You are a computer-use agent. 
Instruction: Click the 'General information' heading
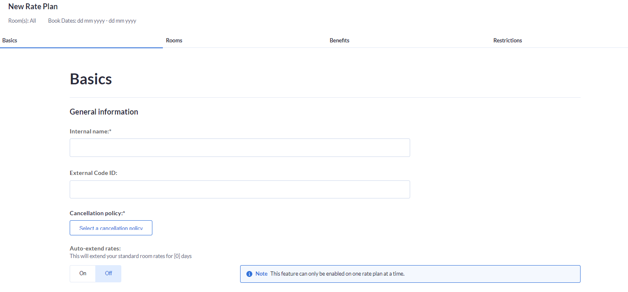tap(104, 112)
